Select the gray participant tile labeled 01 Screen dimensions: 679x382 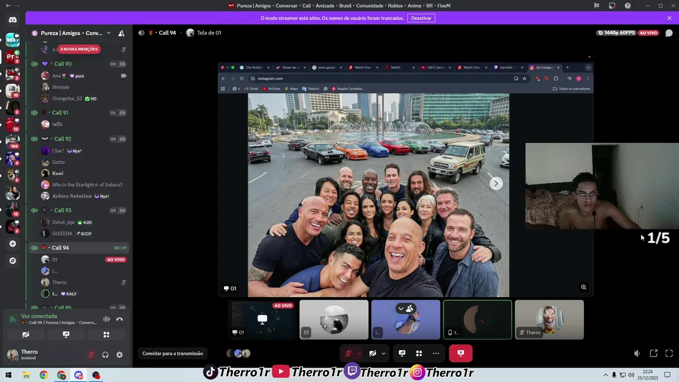(334, 319)
